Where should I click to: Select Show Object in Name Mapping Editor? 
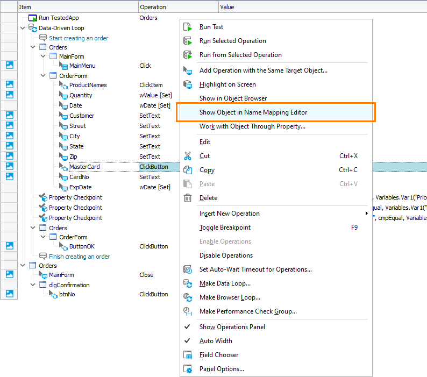click(253, 112)
